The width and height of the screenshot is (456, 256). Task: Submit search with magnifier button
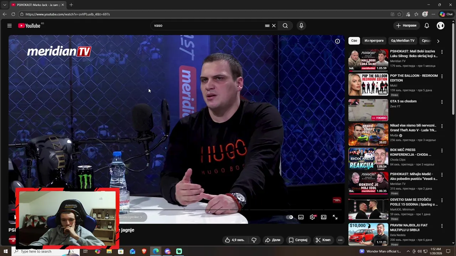285,26
